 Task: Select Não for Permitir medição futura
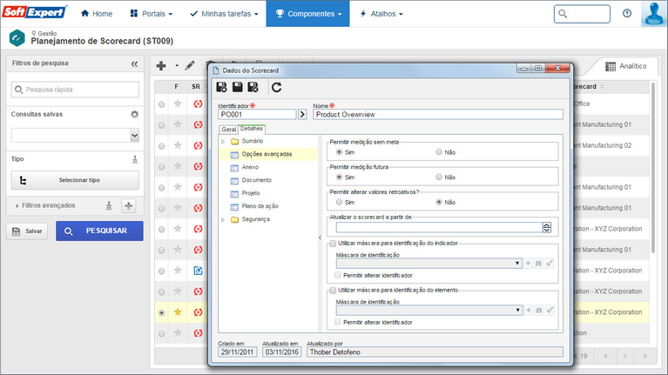439,177
